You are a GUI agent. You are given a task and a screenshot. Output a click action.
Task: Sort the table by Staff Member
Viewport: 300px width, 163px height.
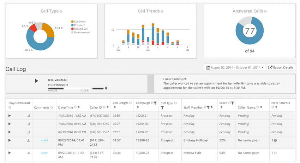pos(212,107)
